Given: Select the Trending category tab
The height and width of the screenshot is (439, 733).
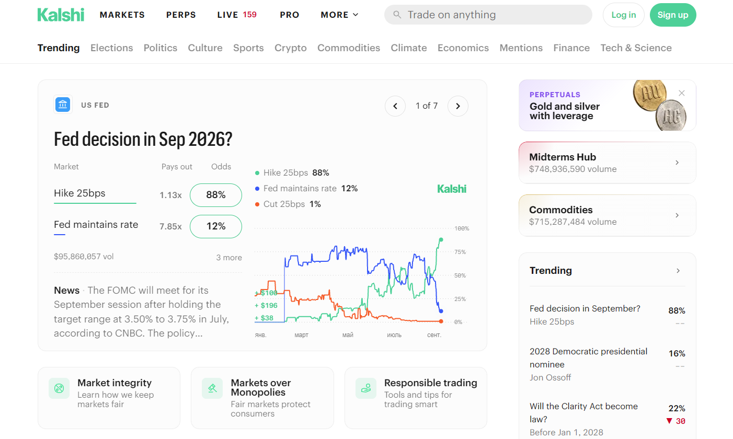Looking at the screenshot, I should coord(59,48).
